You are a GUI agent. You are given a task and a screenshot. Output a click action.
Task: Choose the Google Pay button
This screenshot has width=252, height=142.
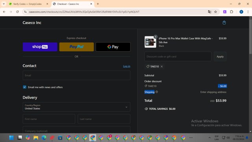coord(113,47)
